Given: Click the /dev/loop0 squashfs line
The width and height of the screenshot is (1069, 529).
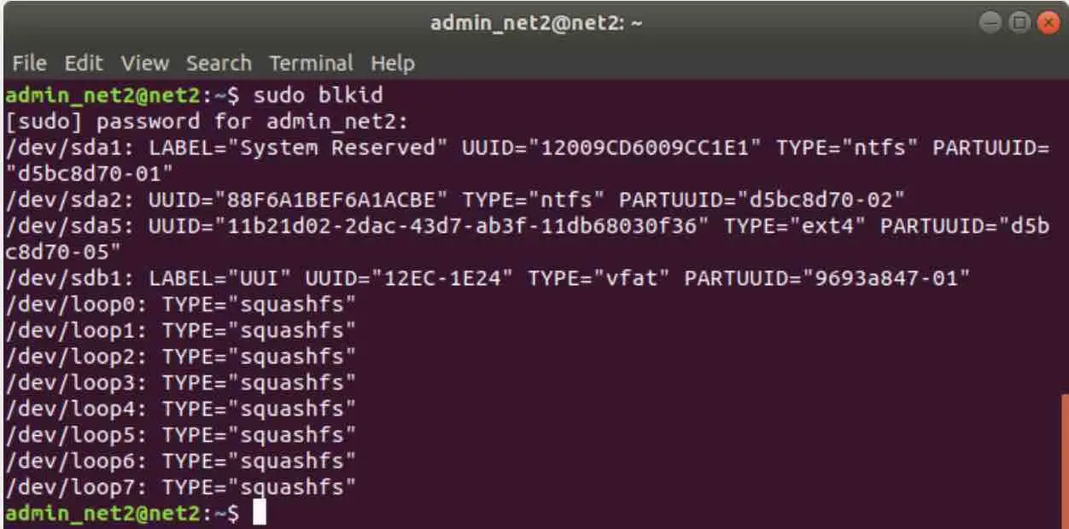Looking at the screenshot, I should point(180,305).
